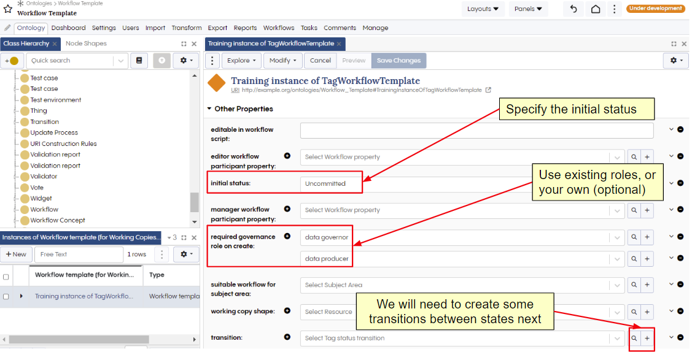Open the Reports tab
Screen dimensions: 692x352
pyautogui.click(x=245, y=28)
